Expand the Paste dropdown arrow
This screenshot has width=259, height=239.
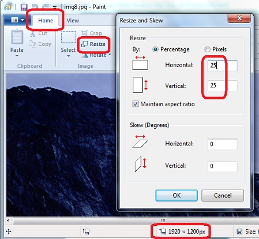click(x=17, y=56)
